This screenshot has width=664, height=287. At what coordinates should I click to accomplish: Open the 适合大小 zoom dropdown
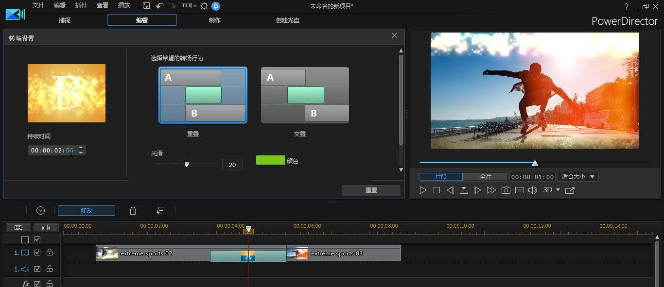tap(577, 177)
